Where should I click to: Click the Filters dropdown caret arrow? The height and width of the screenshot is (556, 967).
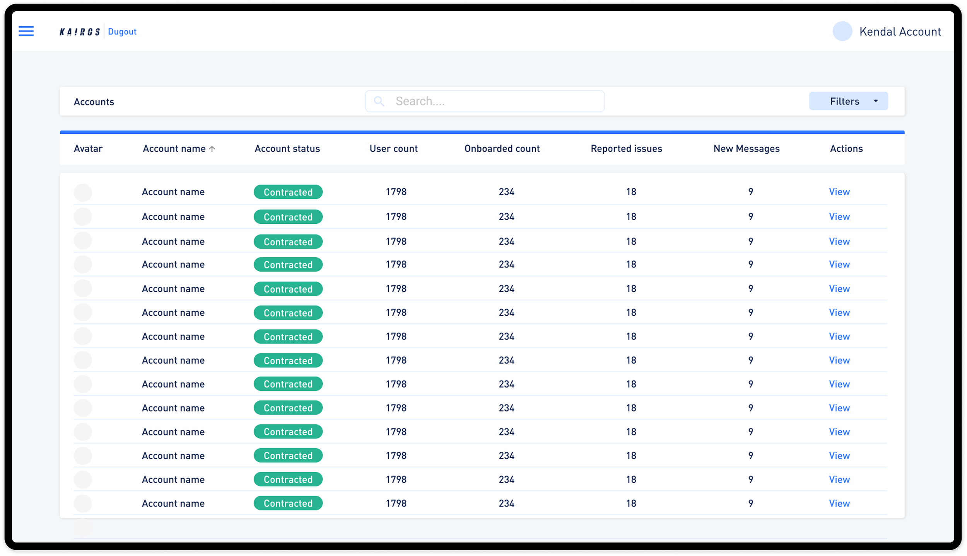(876, 101)
